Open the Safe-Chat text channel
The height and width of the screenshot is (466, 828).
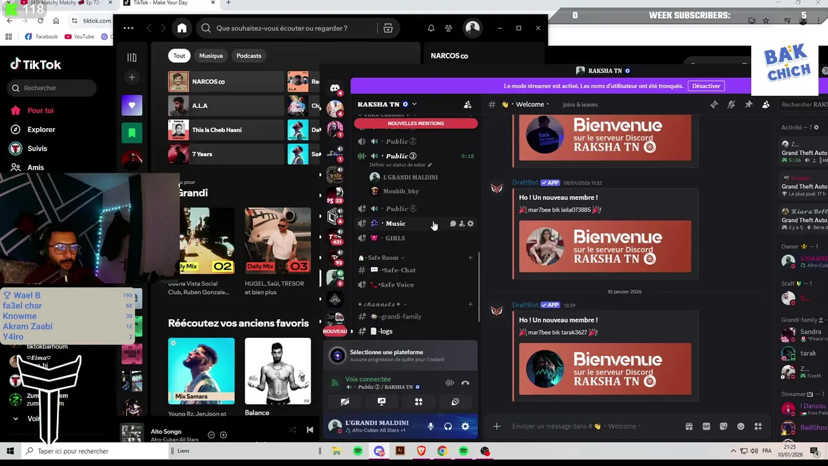398,270
